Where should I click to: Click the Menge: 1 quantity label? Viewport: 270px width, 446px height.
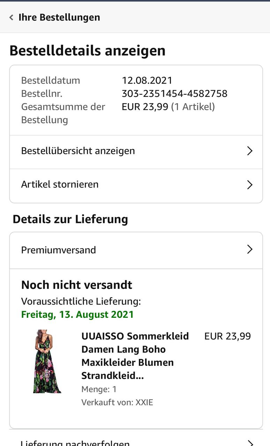pyautogui.click(x=99, y=389)
